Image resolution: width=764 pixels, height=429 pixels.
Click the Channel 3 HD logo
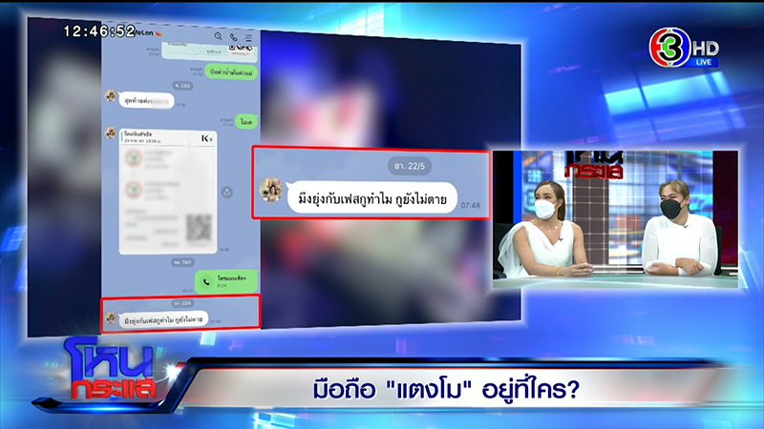pyautogui.click(x=684, y=47)
